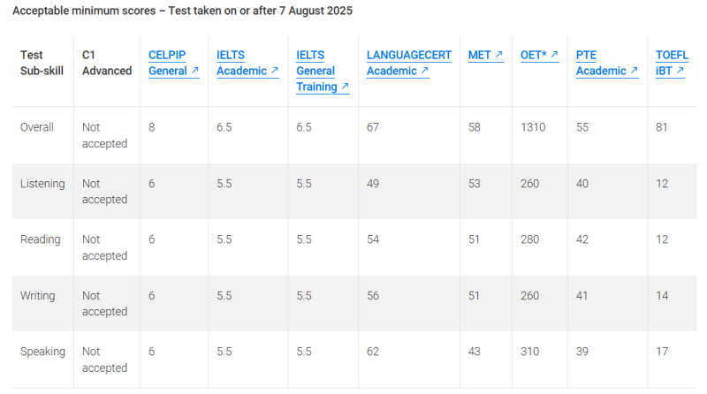
Task: Click the Acceptable minimum scores heading
Action: pyautogui.click(x=182, y=11)
